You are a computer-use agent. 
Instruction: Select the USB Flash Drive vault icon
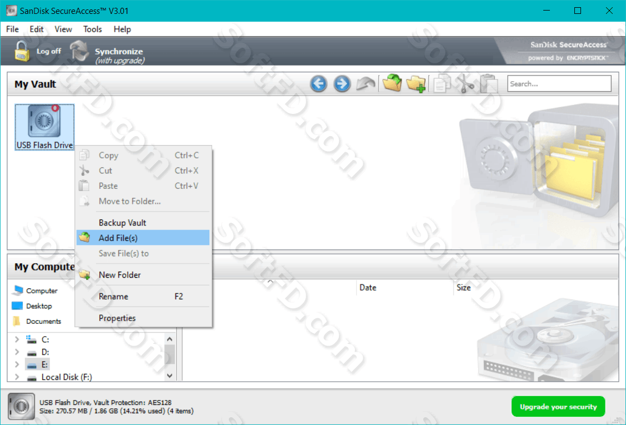click(x=44, y=127)
